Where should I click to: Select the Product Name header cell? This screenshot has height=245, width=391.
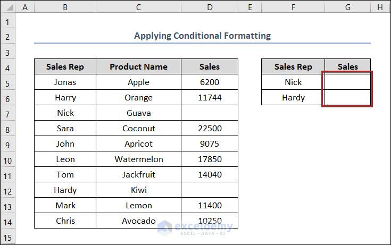click(x=138, y=67)
